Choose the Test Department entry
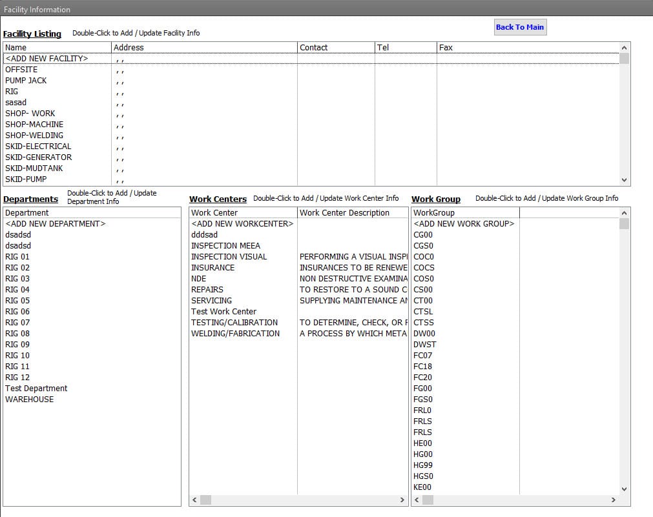Screen dimensions: 653x517 click(92, 389)
